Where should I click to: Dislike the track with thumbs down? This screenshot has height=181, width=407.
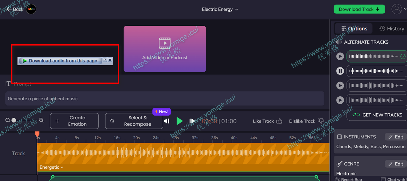tap(306, 121)
